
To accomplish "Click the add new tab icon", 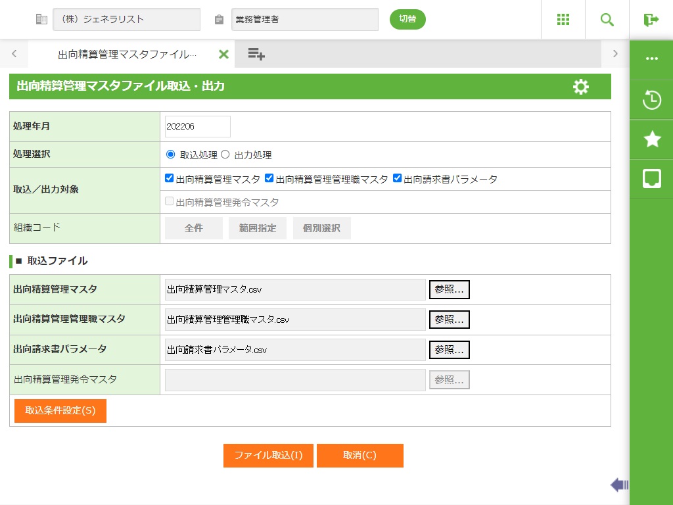I will click(256, 54).
